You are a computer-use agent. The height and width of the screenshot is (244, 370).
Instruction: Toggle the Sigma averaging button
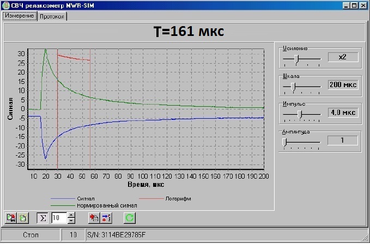click(43, 218)
